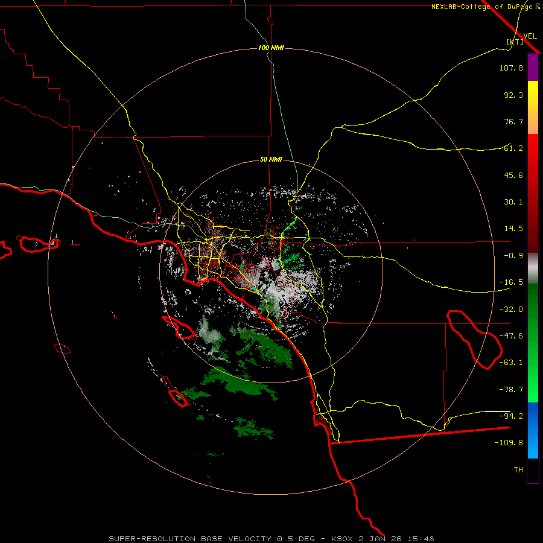543x543 pixels.
Task: Click the NEXLAB-College of DuPage credit text
Action: pyautogui.click(x=486, y=7)
